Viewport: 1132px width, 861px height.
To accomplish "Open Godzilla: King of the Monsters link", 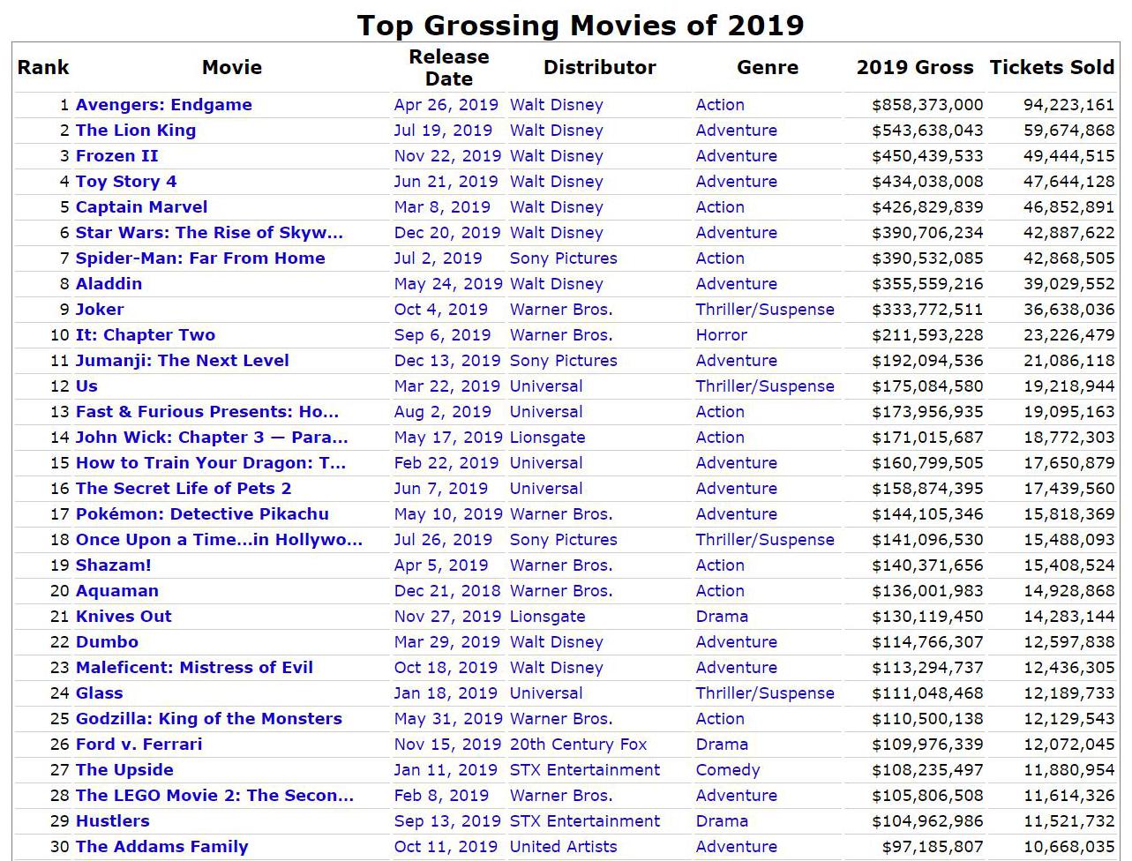I will tap(209, 718).
